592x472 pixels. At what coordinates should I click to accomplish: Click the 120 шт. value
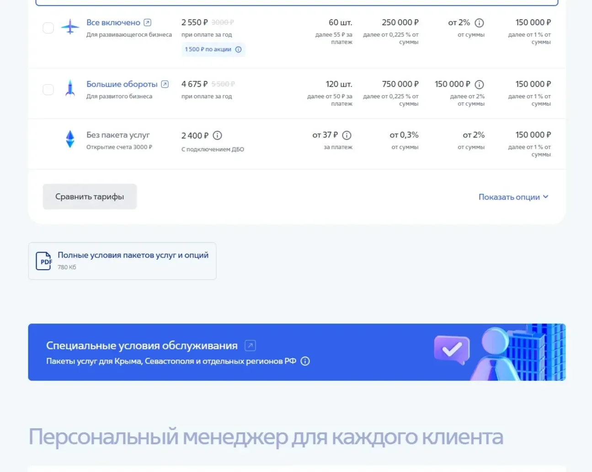pyautogui.click(x=339, y=84)
